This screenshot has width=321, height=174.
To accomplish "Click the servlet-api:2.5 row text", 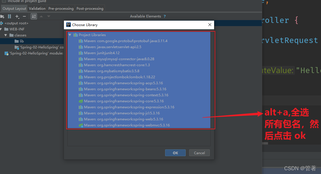I will 113,47.
